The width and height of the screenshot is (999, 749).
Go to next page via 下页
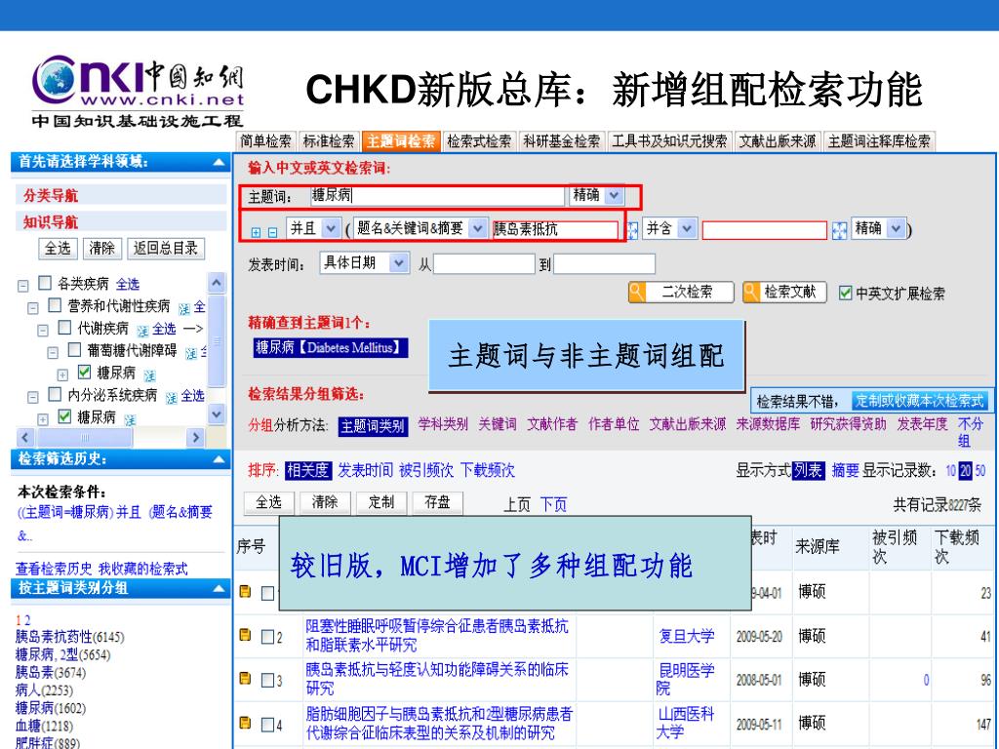click(554, 505)
